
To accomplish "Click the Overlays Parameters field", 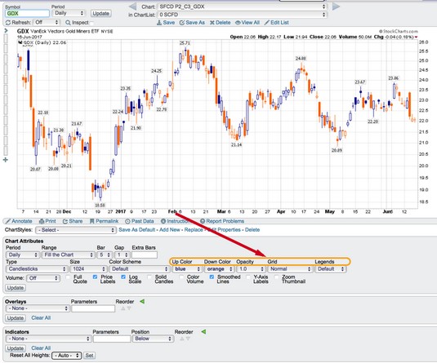I will (x=93, y=308).
